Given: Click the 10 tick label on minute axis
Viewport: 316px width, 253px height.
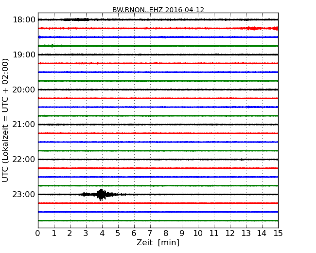Looking at the screenshot, I should [198, 233].
